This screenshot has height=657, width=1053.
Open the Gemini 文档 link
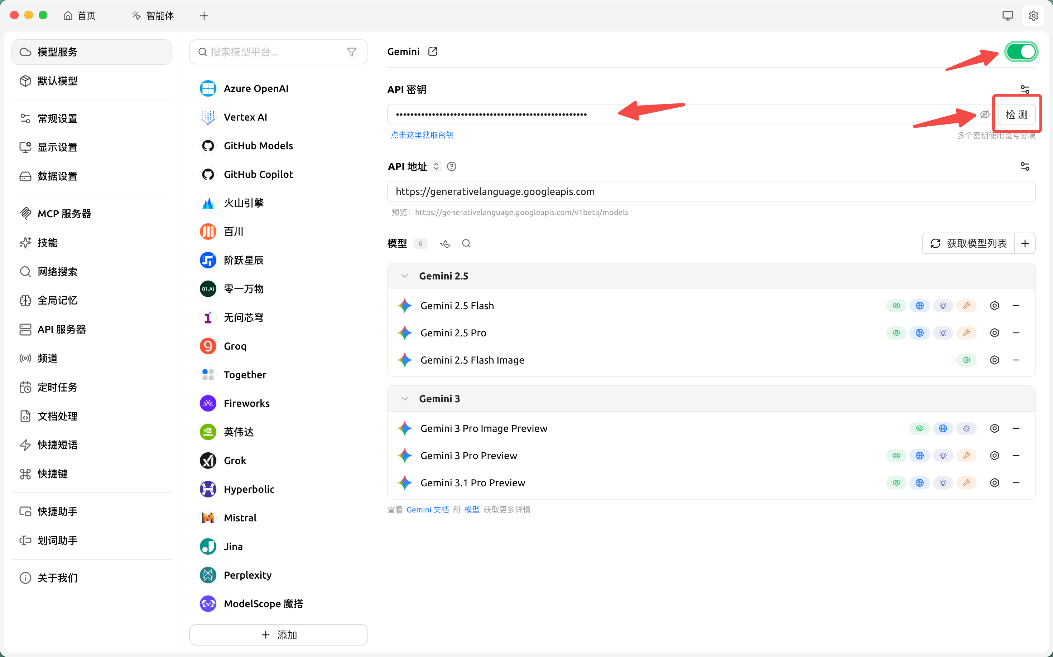tap(428, 510)
